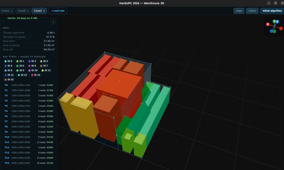Image resolution: width=284 pixels, height=170 pixels.
Task: Click the green Y axis on gizmo
Action: 274,21
